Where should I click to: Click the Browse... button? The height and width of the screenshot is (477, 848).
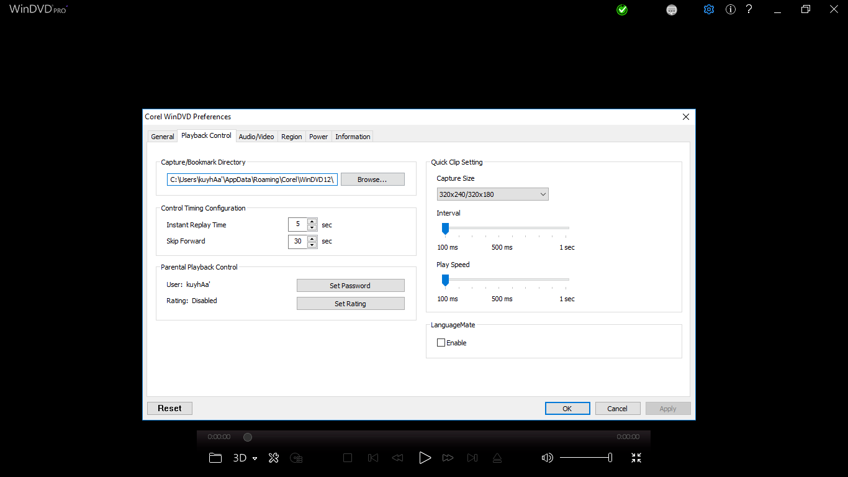[x=372, y=179]
